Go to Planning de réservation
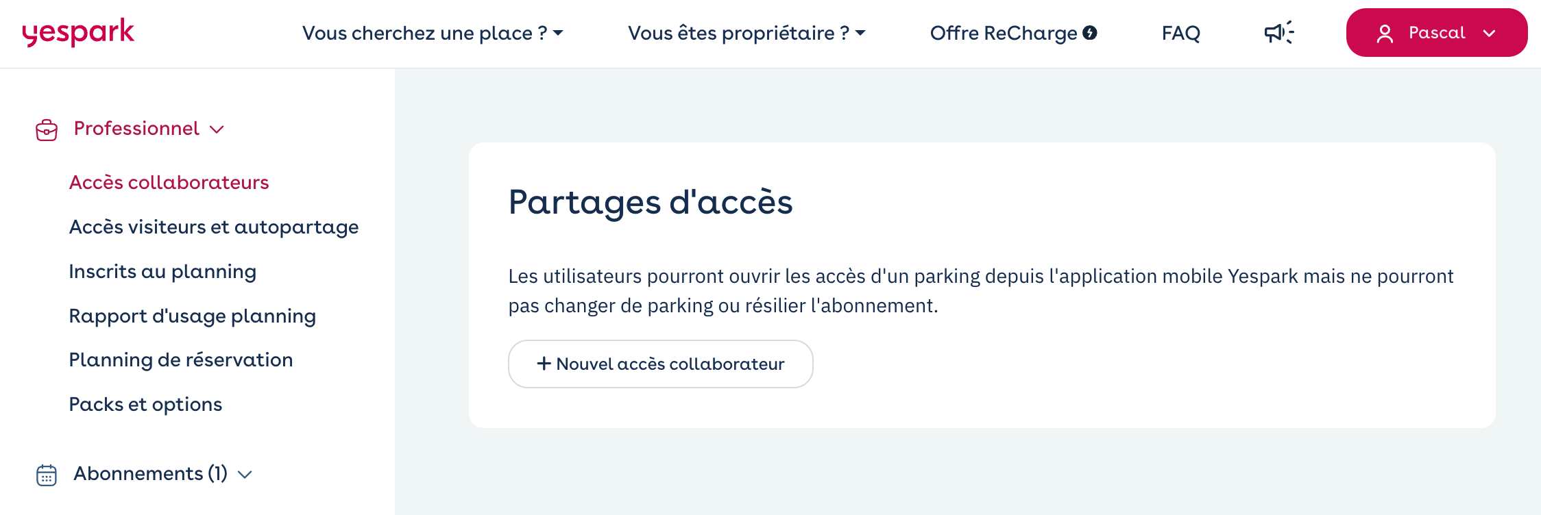1541x515 pixels. tap(181, 360)
